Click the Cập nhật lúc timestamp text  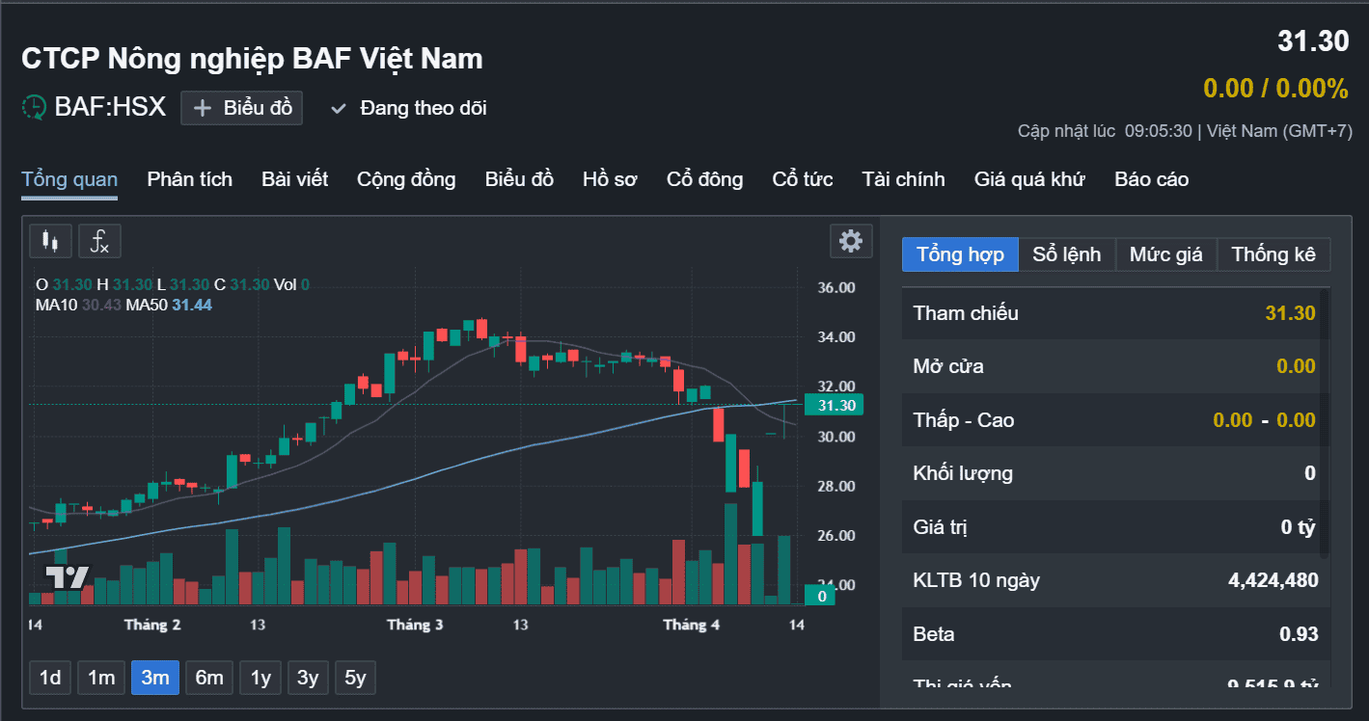coord(1185,131)
